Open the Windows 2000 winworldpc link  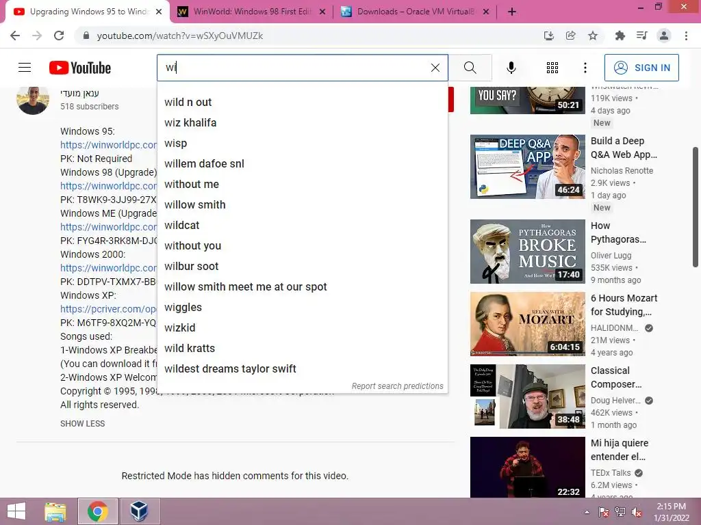[109, 268]
